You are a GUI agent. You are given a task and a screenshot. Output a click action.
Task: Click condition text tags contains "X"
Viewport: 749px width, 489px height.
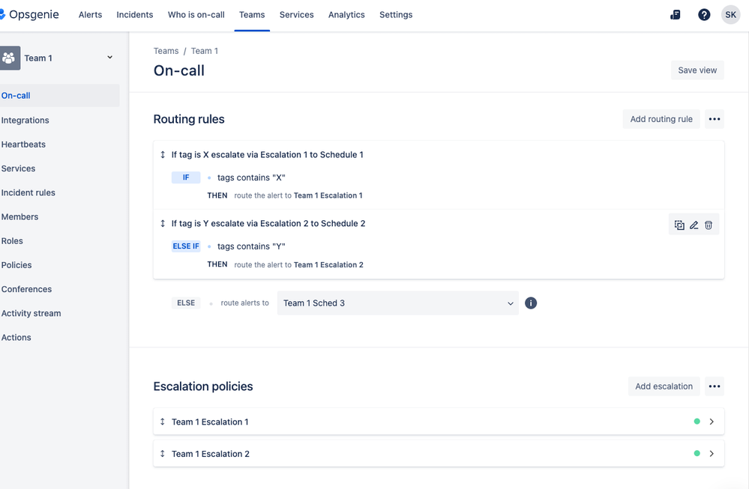[x=251, y=177]
